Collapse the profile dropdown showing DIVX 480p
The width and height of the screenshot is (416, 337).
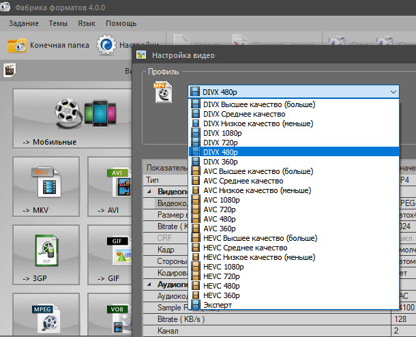tap(393, 91)
